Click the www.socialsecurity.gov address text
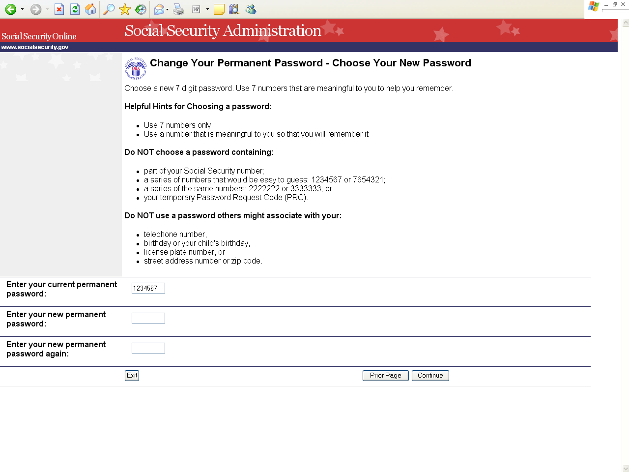 tap(35, 47)
